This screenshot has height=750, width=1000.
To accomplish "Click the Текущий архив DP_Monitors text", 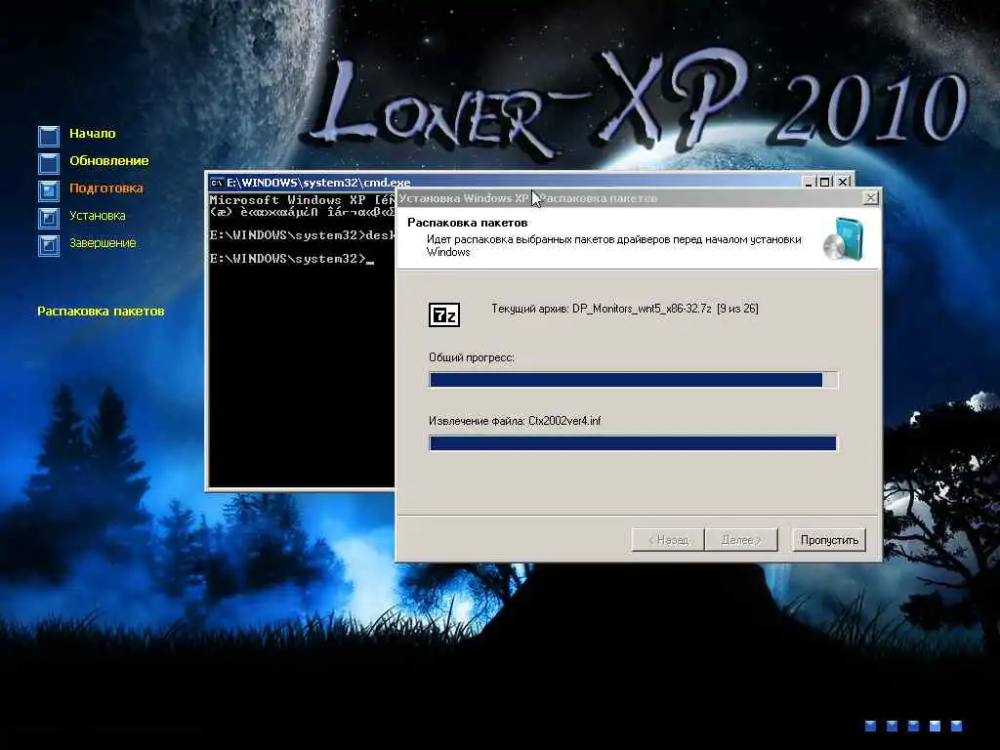I will 625,309.
